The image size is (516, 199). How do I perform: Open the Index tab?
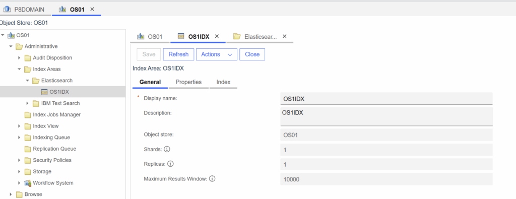(223, 82)
